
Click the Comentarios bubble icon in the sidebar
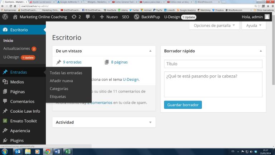tap(5, 101)
